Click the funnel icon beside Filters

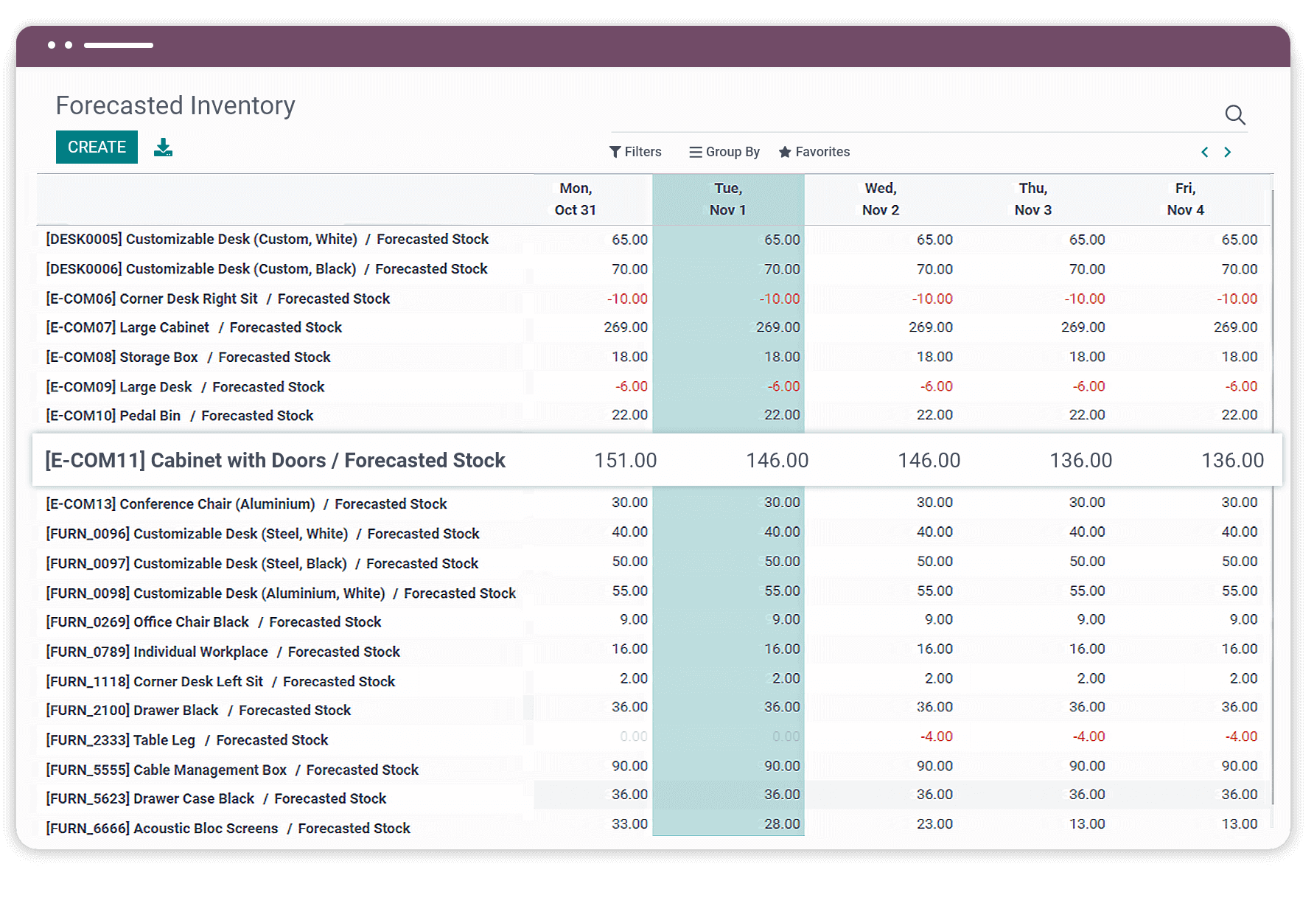[616, 152]
